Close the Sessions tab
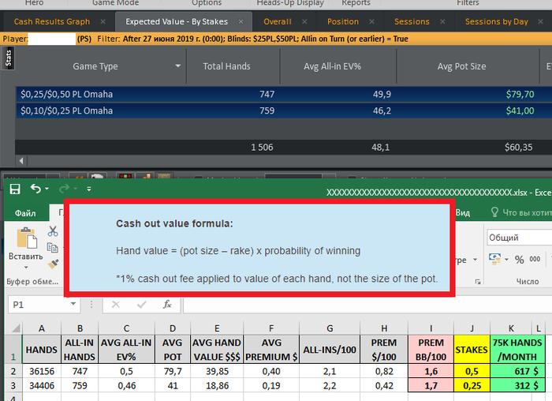Viewport: 552px width, 401px height. pos(442,22)
